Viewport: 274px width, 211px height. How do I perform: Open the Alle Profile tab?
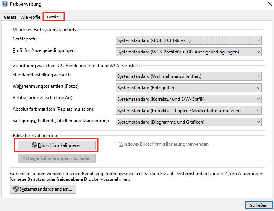(31, 17)
